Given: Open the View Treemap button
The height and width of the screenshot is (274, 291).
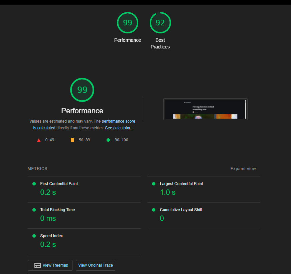Looking at the screenshot, I should coord(50,265).
